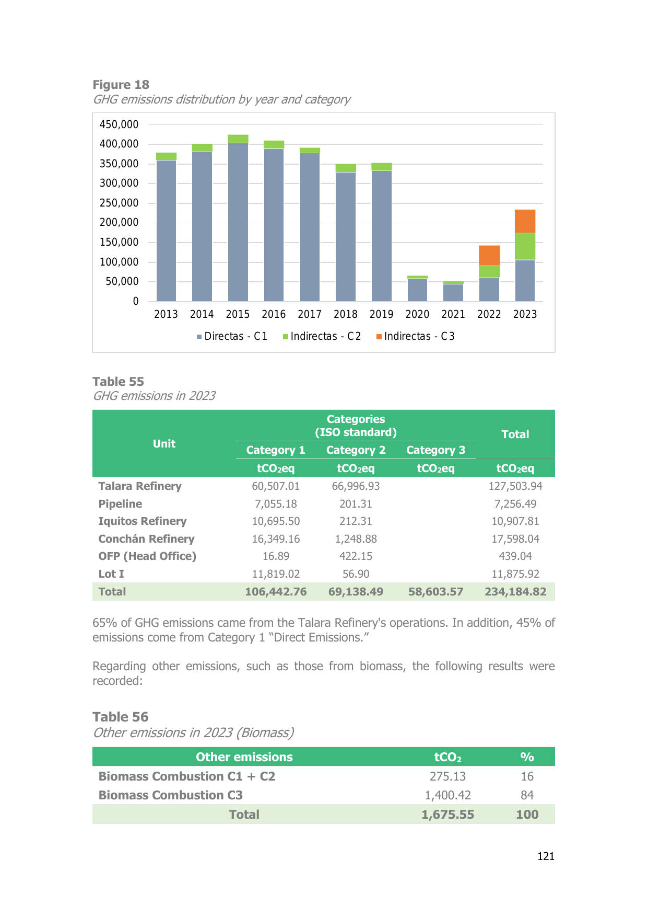Click the 'Unit' column header
The width and height of the screenshot is (648, 917).
pyautogui.click(x=164, y=444)
